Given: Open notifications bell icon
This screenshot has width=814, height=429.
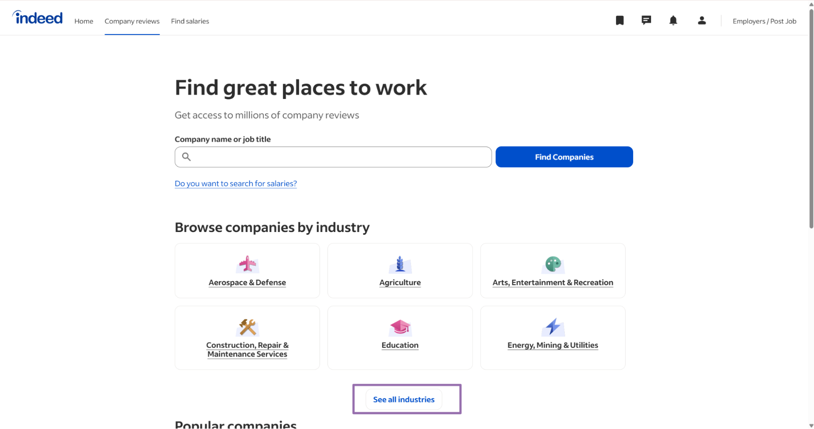Looking at the screenshot, I should tap(673, 20).
